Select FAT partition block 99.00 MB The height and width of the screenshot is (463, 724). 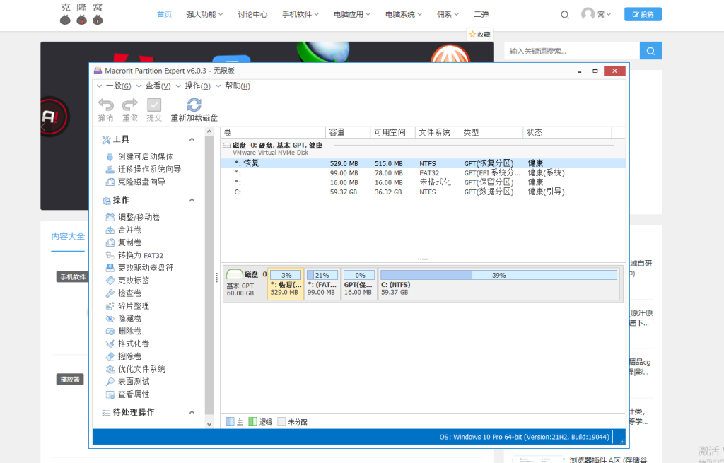point(322,284)
